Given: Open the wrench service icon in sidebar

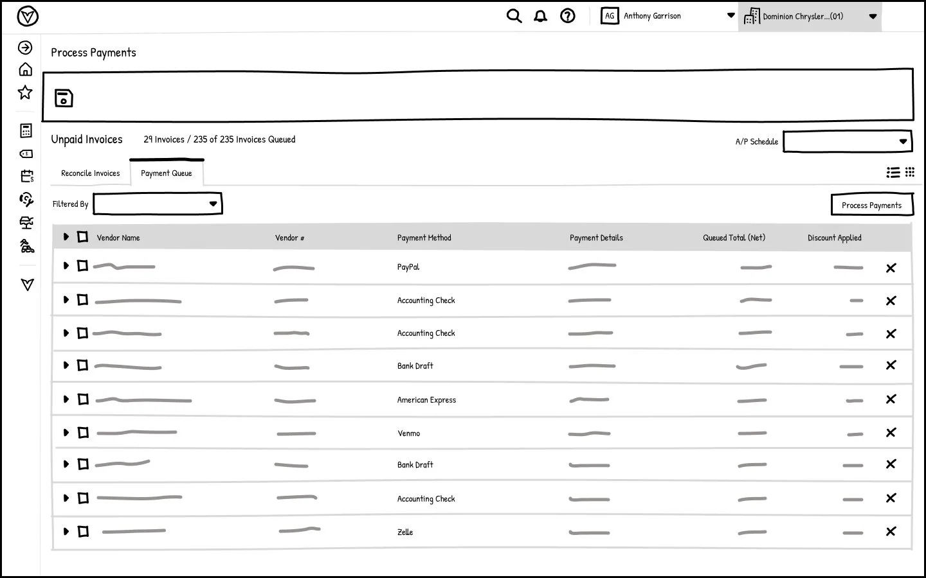Looking at the screenshot, I should pyautogui.click(x=26, y=200).
